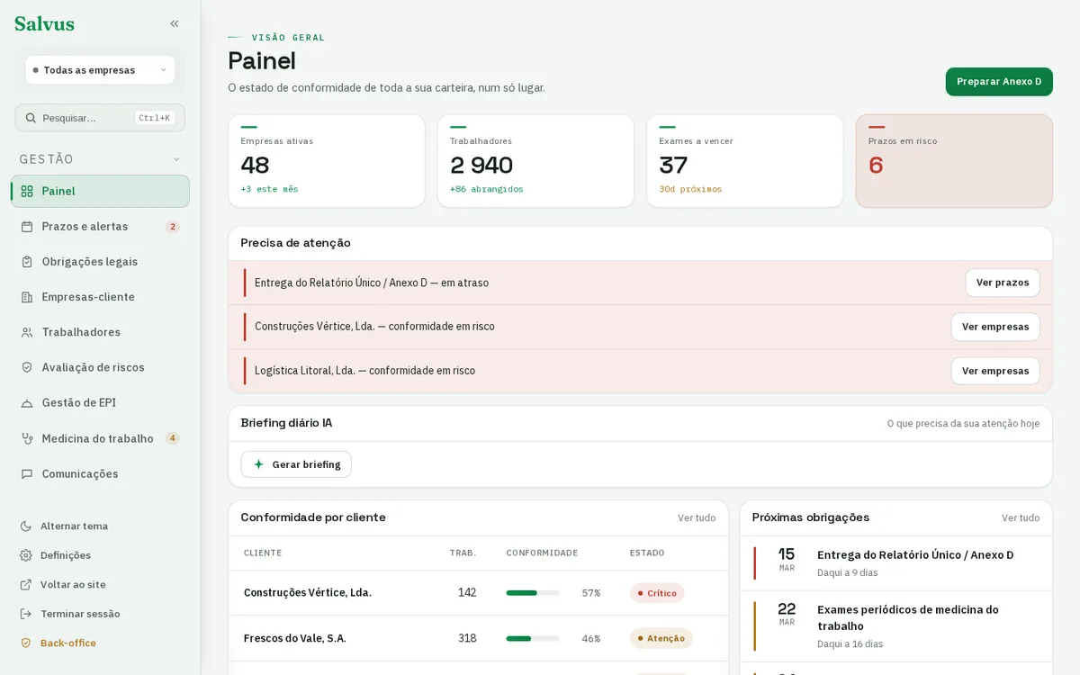Image resolution: width=1080 pixels, height=675 pixels.
Task: Open Comunicações in the sidebar
Action: (100, 473)
